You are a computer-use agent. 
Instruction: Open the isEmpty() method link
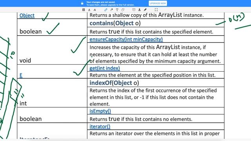pos(100,111)
